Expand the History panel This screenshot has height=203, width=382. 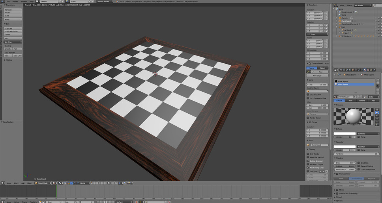[x=9, y=60]
